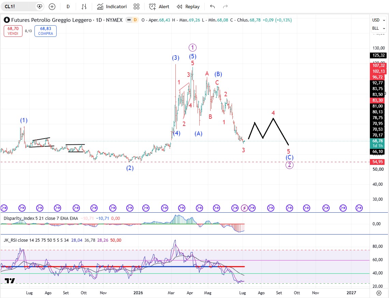The height and width of the screenshot is (298, 389).
Task: Select the blue (1) wave label
Action: coord(24,120)
